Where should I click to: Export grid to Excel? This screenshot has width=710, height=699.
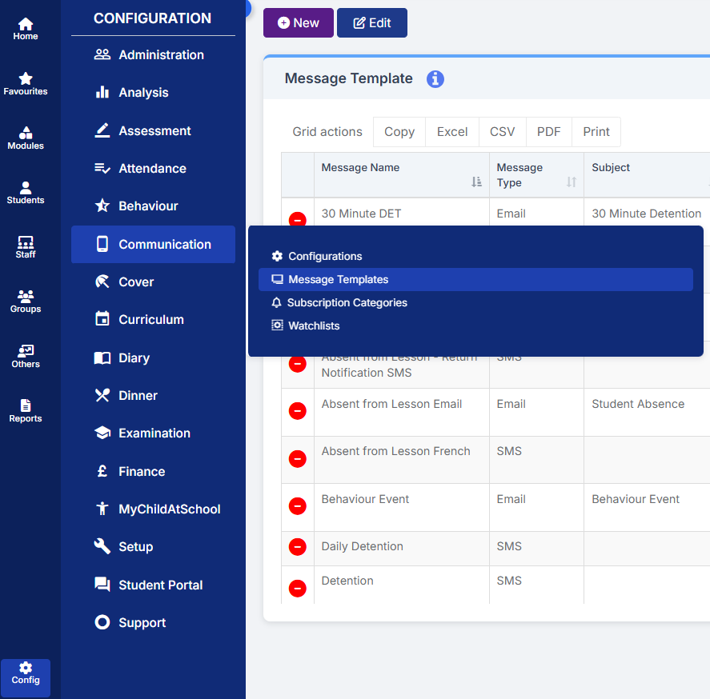[x=451, y=132]
